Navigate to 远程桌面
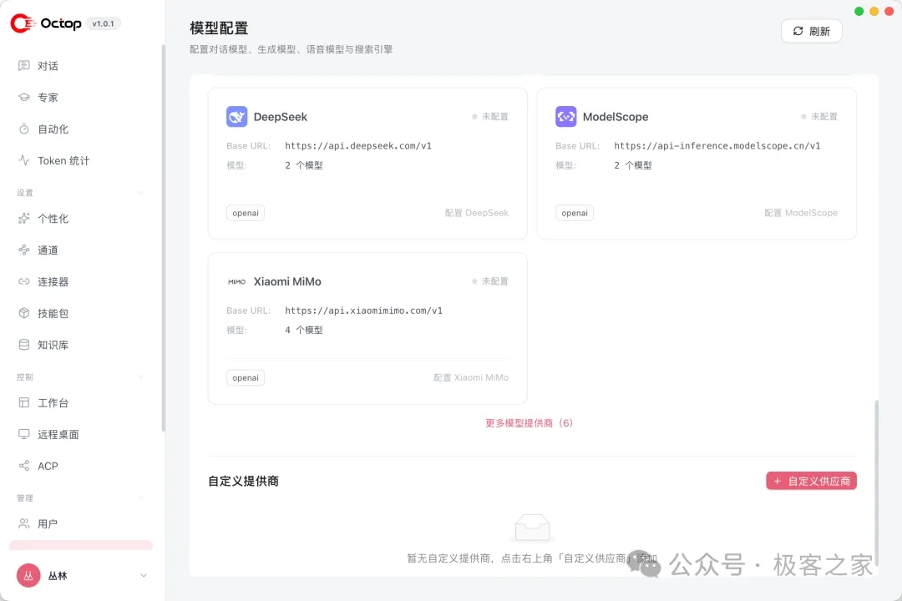 point(80,434)
